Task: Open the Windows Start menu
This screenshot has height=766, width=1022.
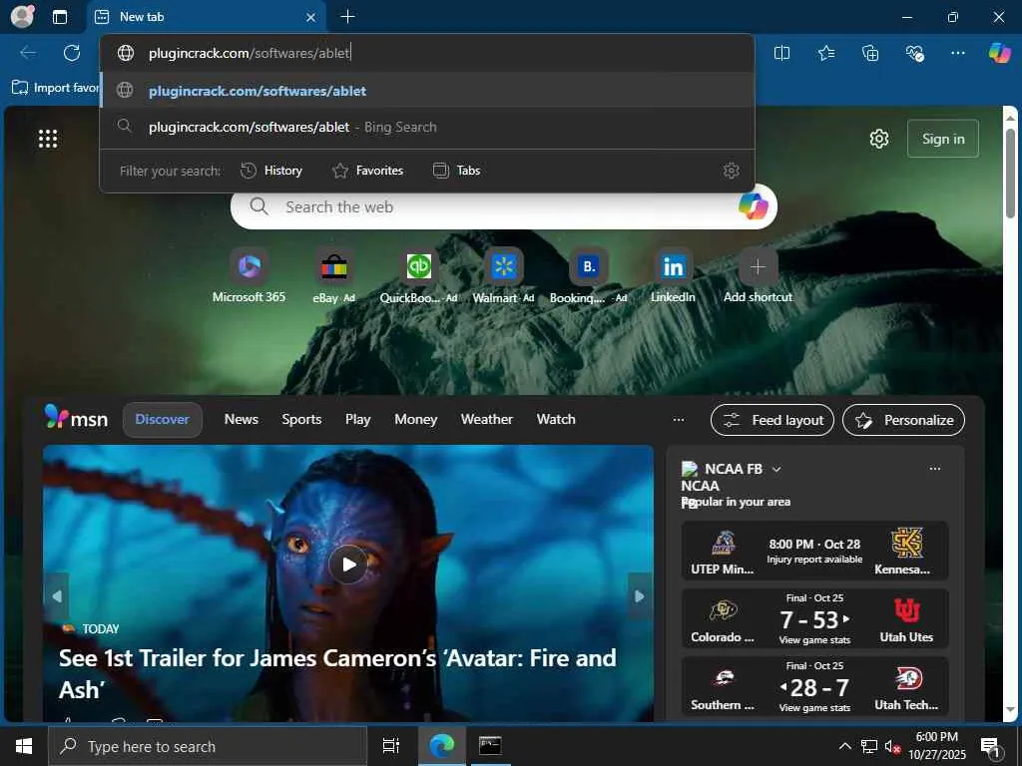Action: (24, 746)
